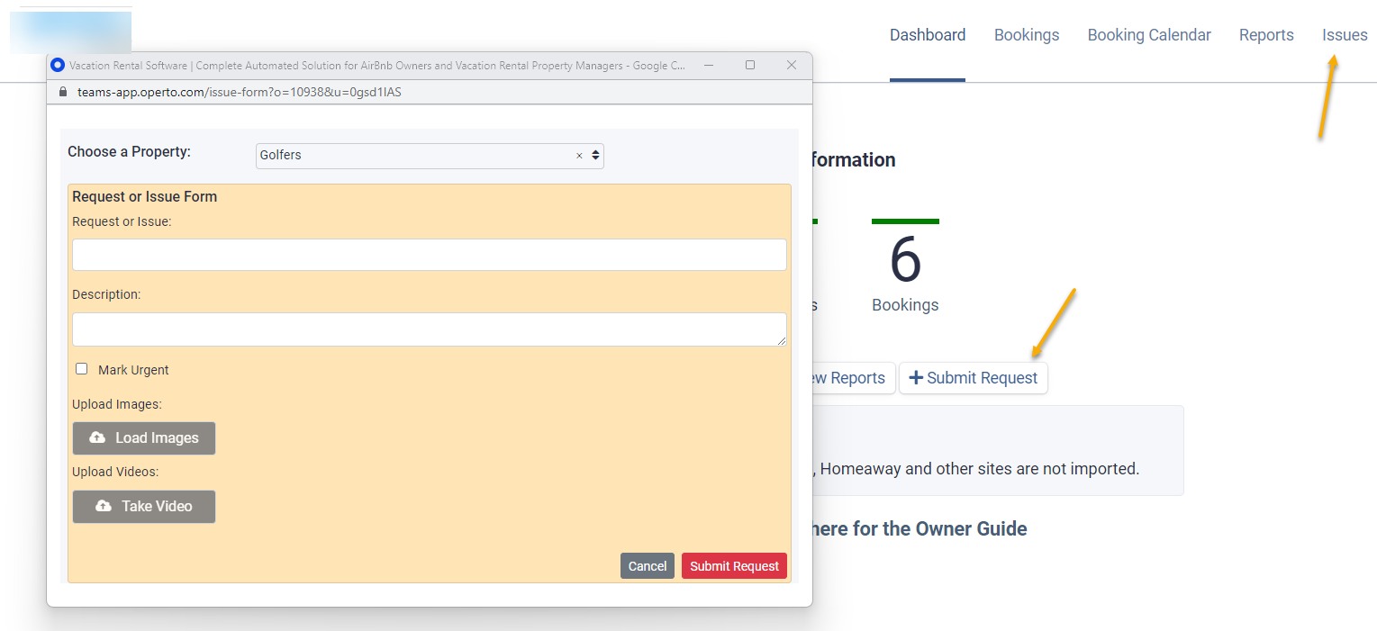Open the Booking Calendar tab
This screenshot has height=631, width=1377.
pyautogui.click(x=1149, y=35)
